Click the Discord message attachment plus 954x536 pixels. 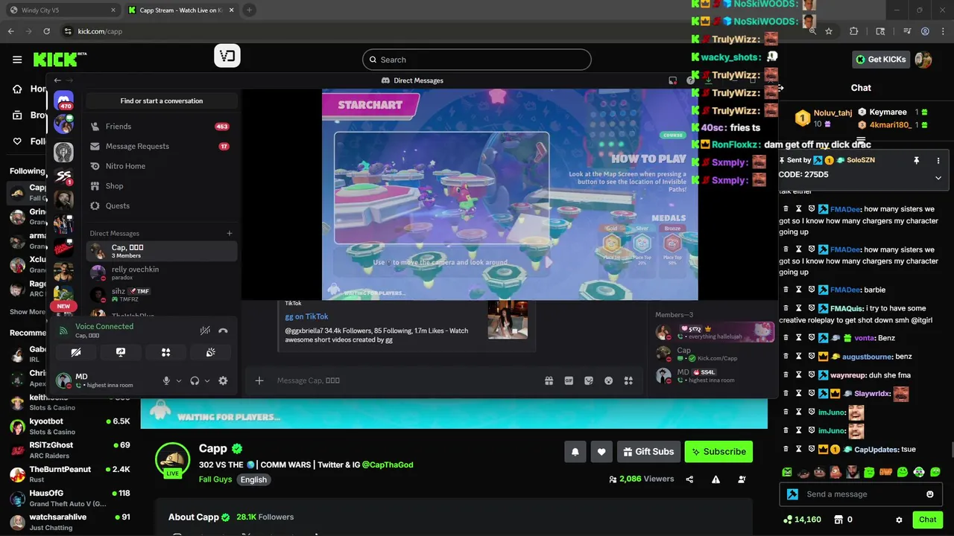259,380
